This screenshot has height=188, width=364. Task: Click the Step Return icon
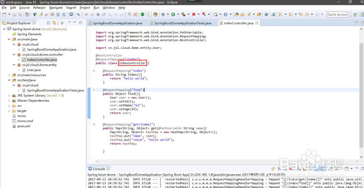[x=122, y=15]
